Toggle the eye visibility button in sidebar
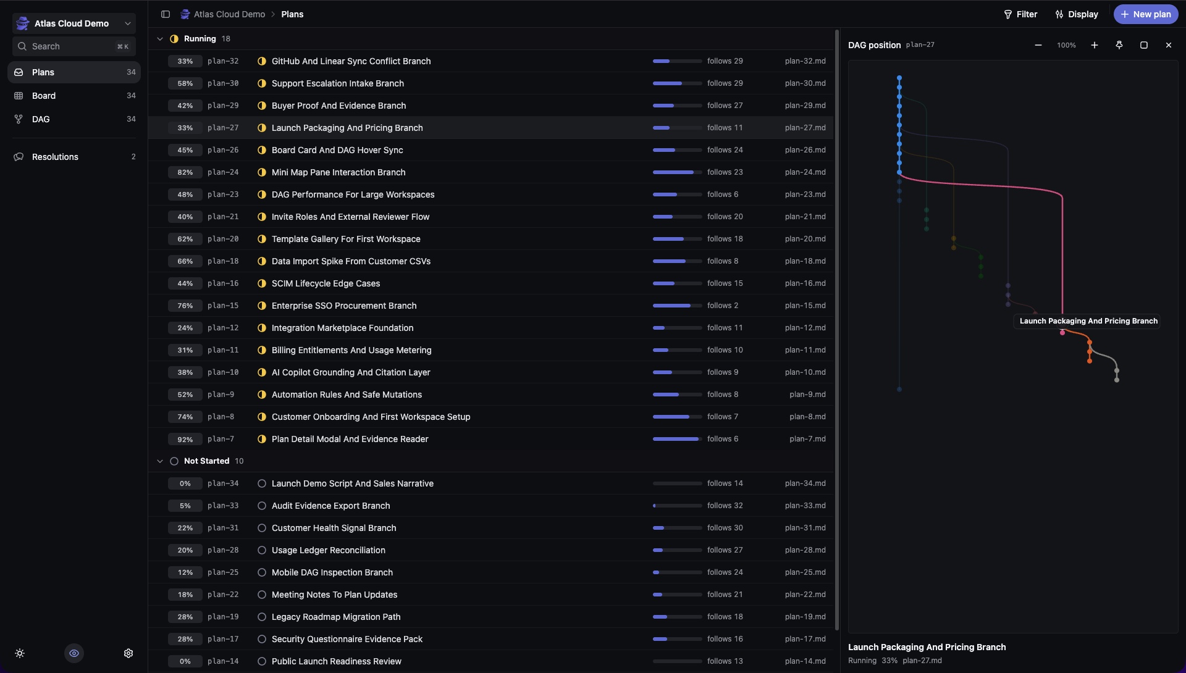Image resolution: width=1186 pixels, height=673 pixels. (74, 653)
